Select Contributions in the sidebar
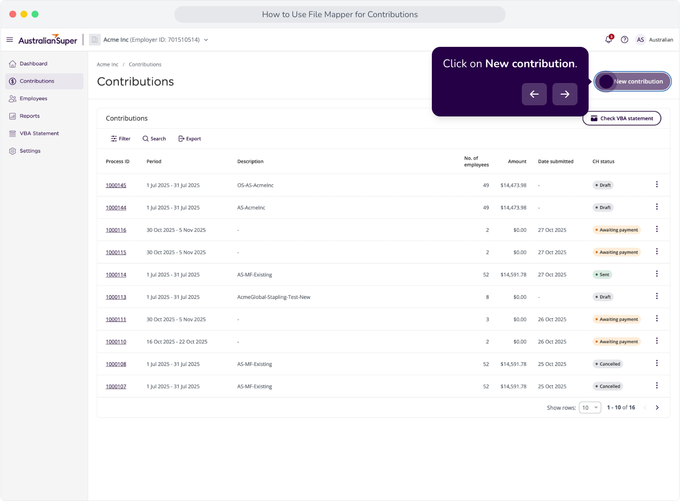 point(45,81)
